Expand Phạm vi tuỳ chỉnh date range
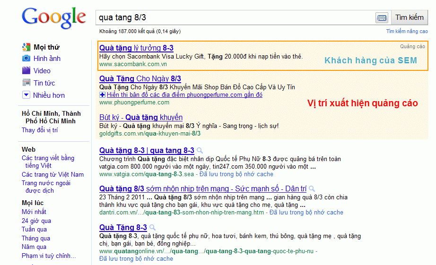 point(48,256)
